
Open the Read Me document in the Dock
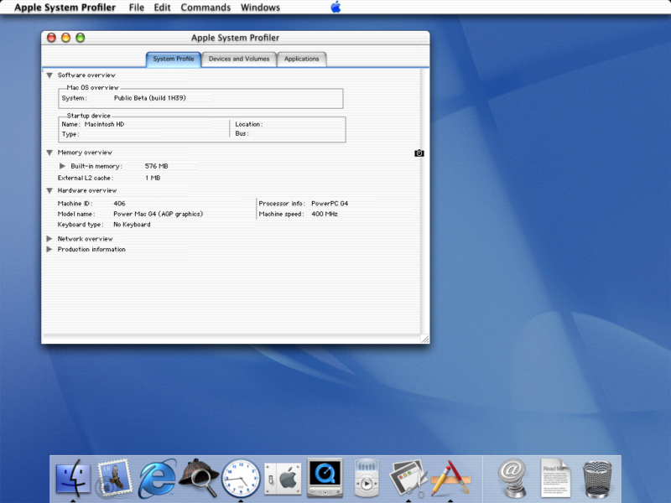click(x=555, y=478)
